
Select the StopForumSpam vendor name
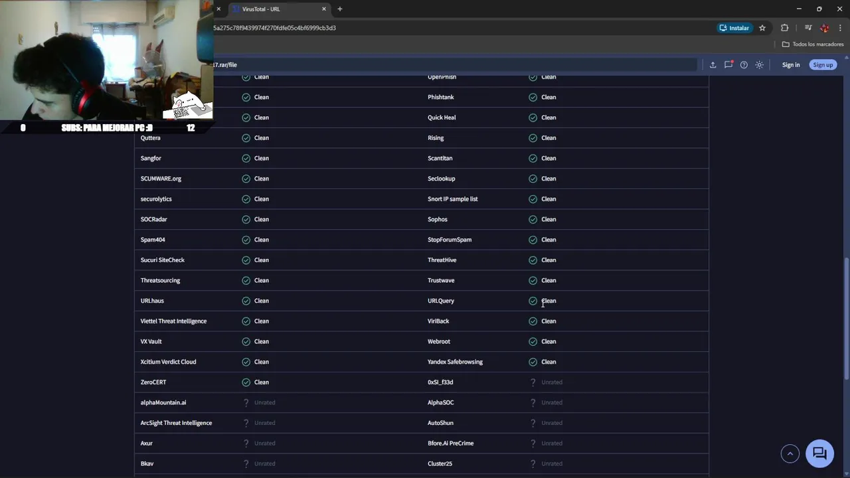(x=450, y=240)
